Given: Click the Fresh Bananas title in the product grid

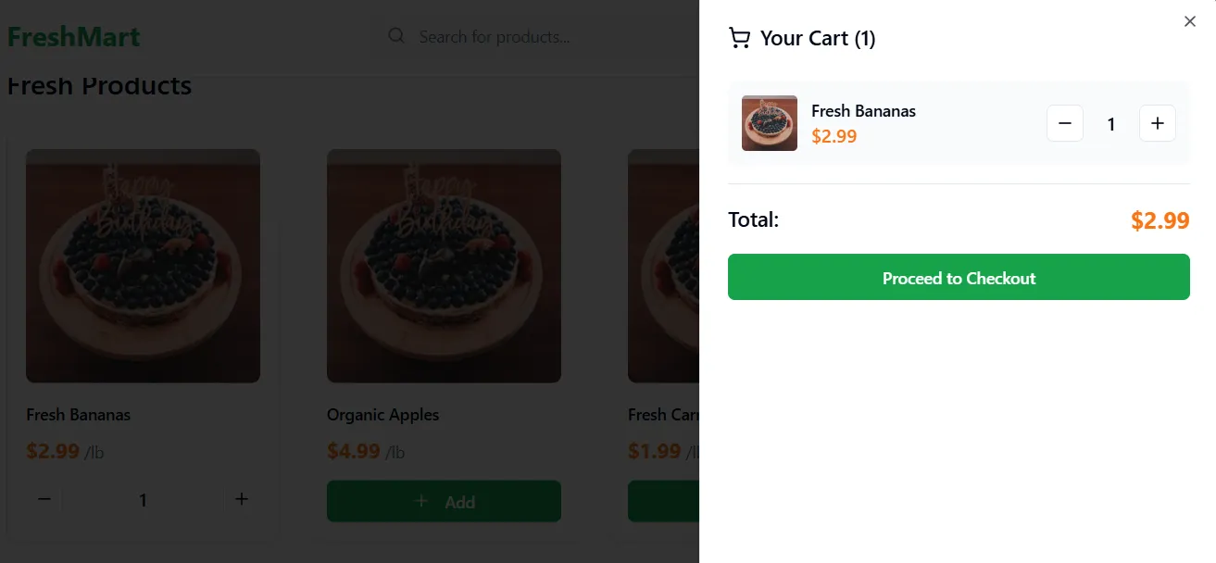Looking at the screenshot, I should tap(78, 415).
